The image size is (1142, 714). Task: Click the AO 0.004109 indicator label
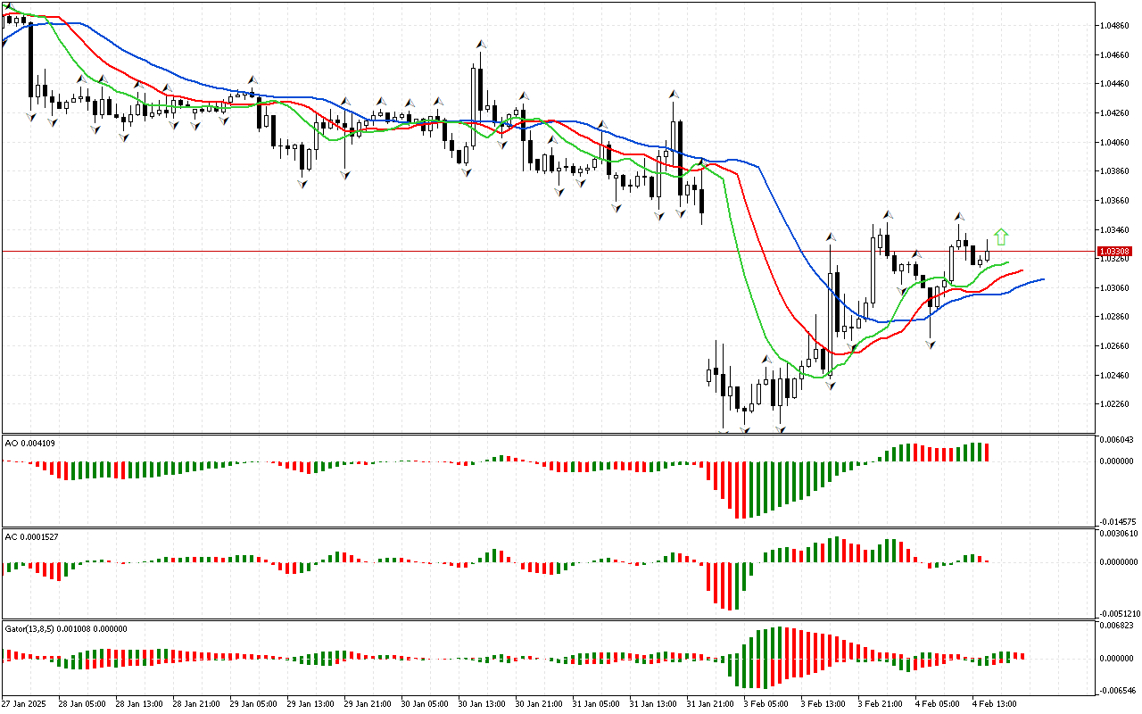click(30, 443)
